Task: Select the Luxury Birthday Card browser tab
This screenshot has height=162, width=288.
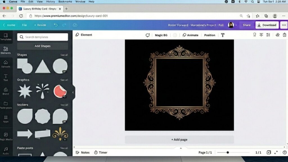Action: [x=40, y=9]
